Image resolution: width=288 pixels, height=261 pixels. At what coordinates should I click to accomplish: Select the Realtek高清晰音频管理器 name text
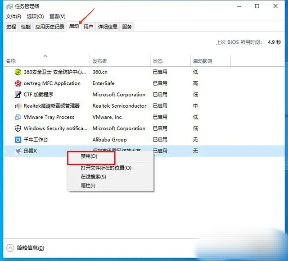click(x=52, y=106)
